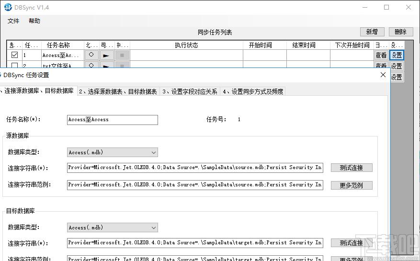
Task: Maximize the DBSync V1.4 window
Action: [x=386, y=7]
